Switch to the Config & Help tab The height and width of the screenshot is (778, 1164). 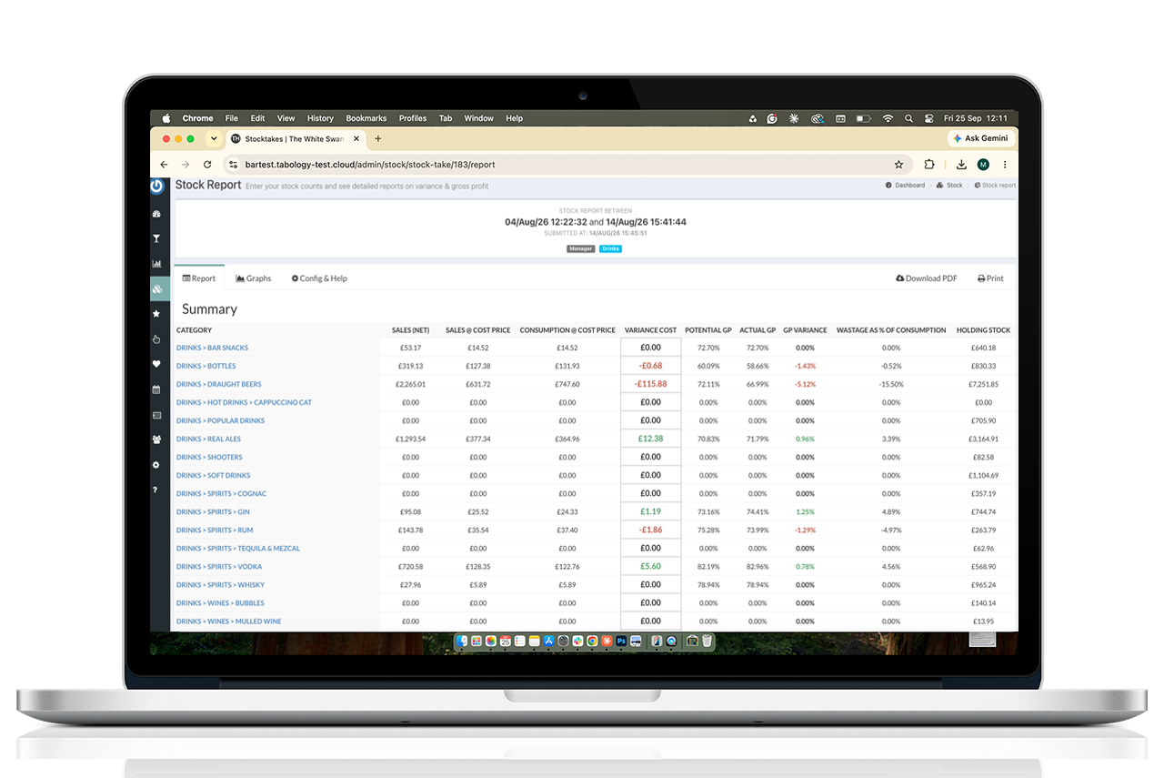coord(319,278)
